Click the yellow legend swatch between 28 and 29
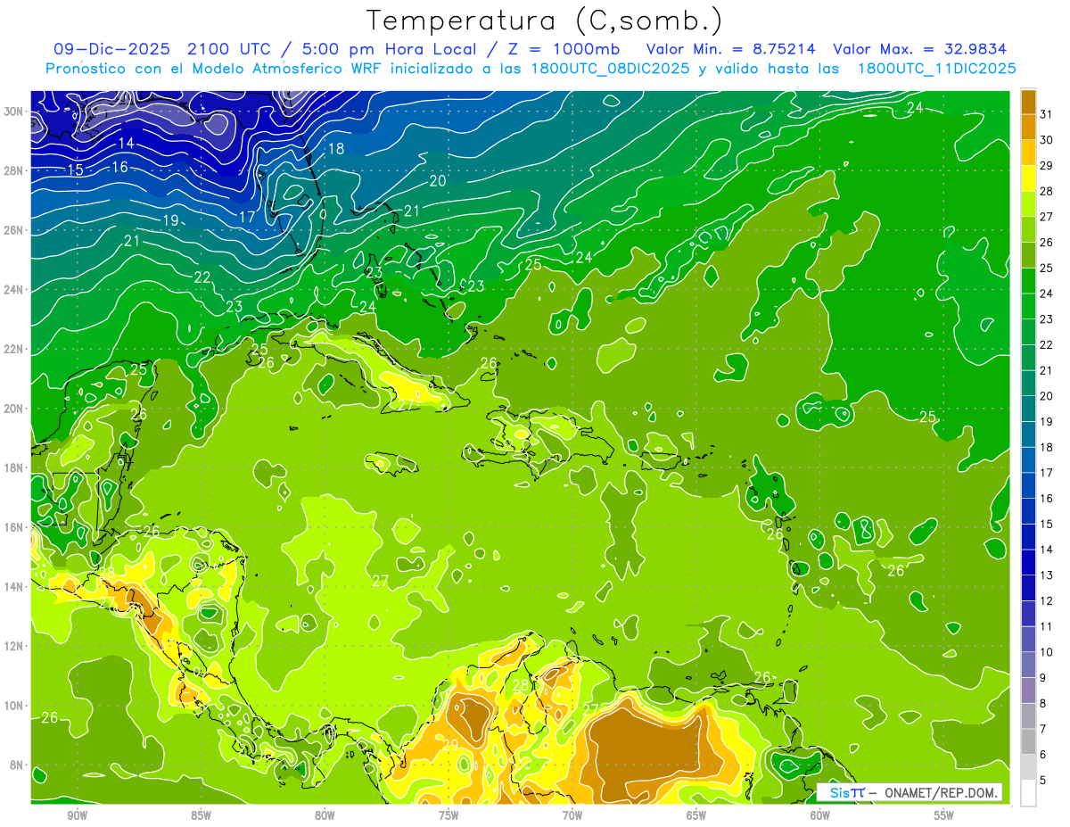The height and width of the screenshot is (827, 1070). coord(1028,178)
